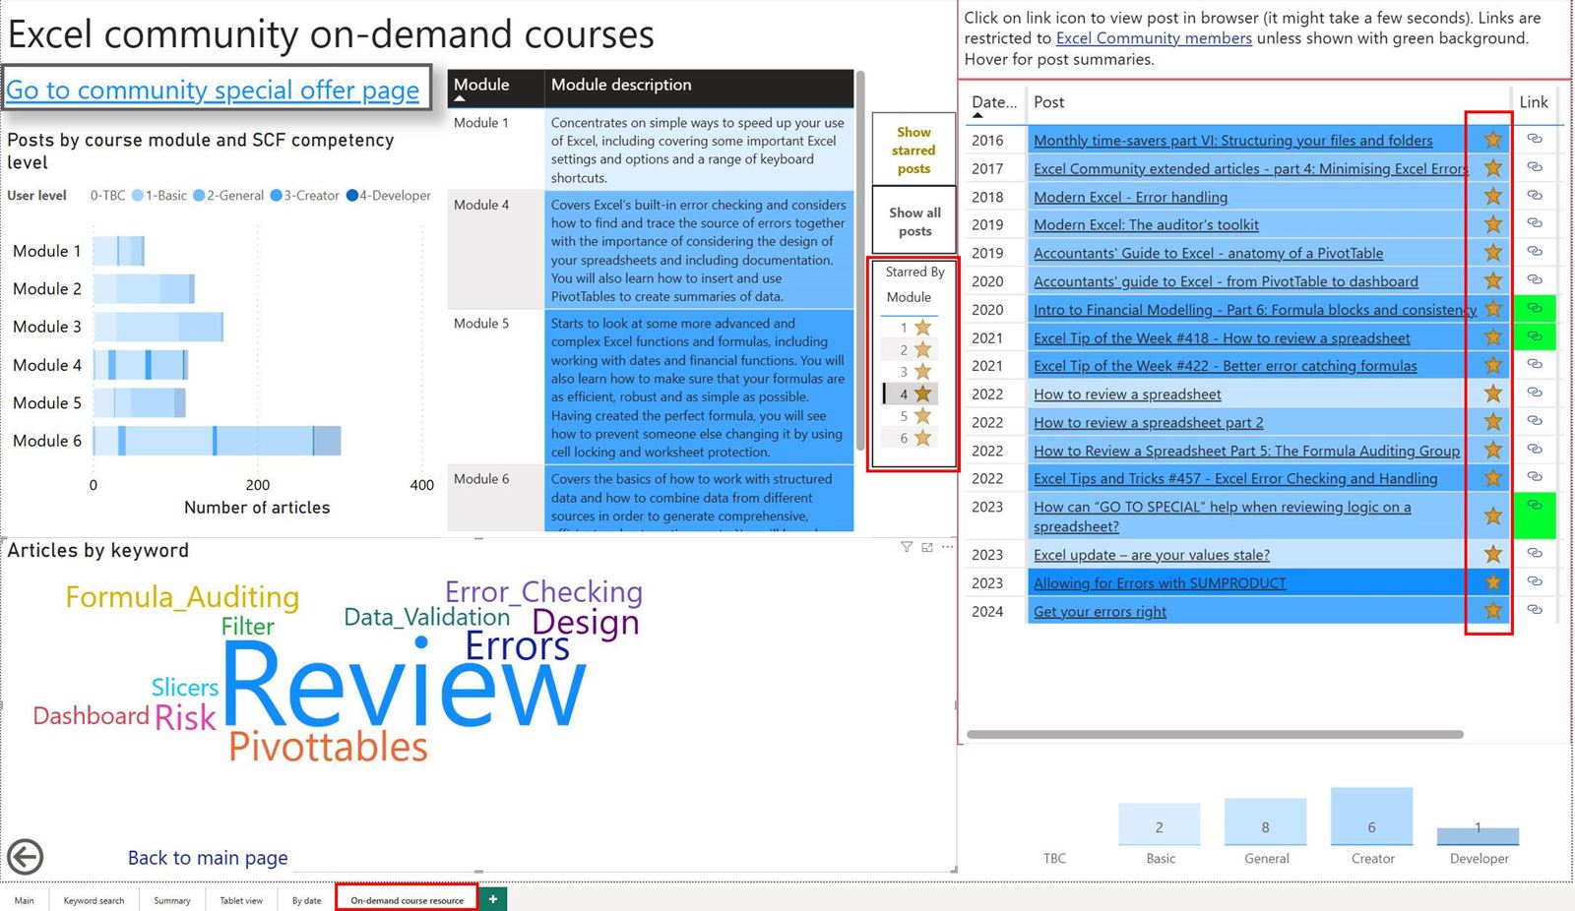Open Go to community special offer page link

[x=213, y=91]
